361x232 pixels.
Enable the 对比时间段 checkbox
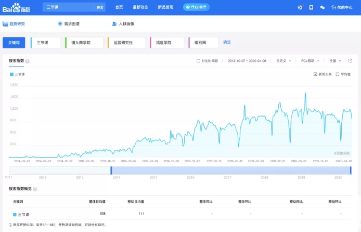tap(198, 61)
